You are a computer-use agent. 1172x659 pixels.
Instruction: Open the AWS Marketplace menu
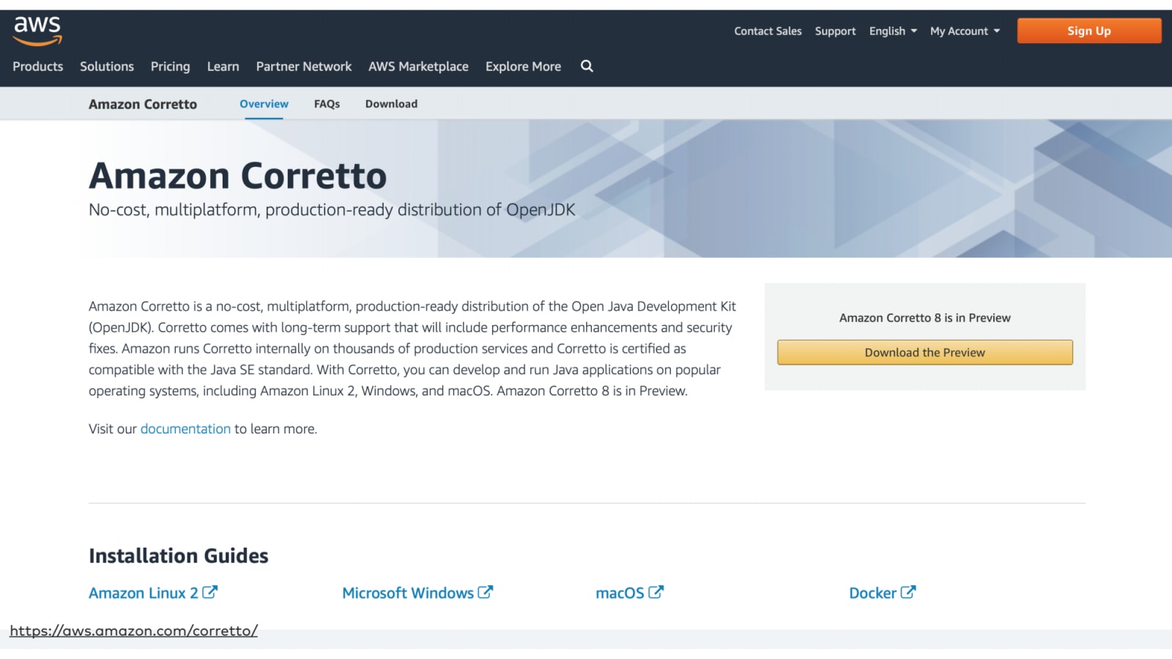(418, 67)
